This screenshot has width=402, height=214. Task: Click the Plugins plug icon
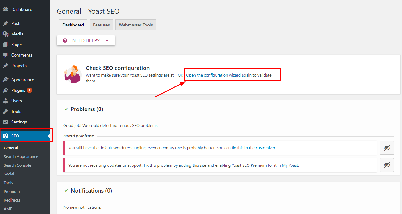tap(6, 90)
